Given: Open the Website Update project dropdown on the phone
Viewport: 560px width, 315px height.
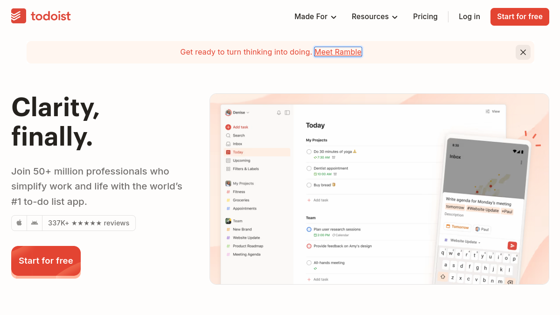Looking at the screenshot, I should (462, 241).
